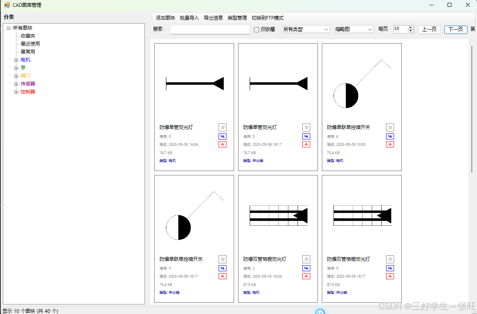Click thumbnail of 防爆单管荧光灯 modified 2025-09-05
The height and width of the screenshot is (314, 477).
pyautogui.click(x=195, y=83)
